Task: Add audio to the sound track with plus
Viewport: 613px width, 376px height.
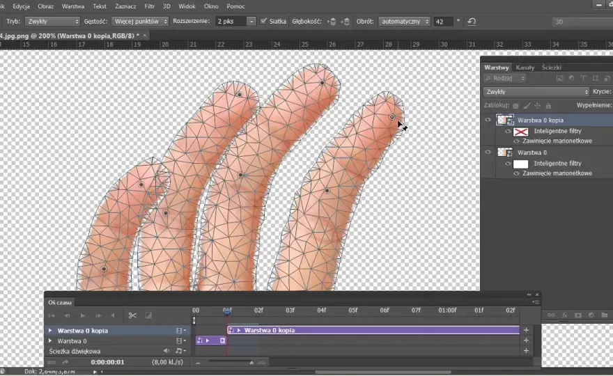Action: pos(526,351)
